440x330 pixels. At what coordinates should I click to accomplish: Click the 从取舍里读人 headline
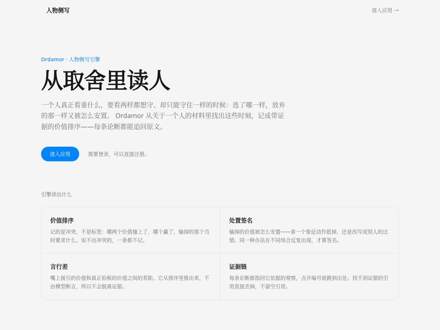106,80
